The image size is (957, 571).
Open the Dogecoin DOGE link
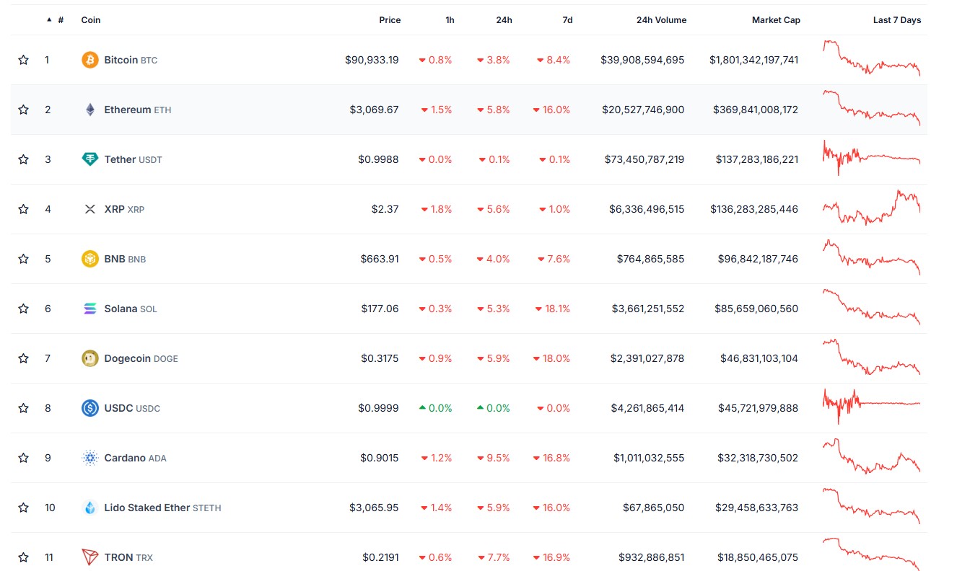141,358
